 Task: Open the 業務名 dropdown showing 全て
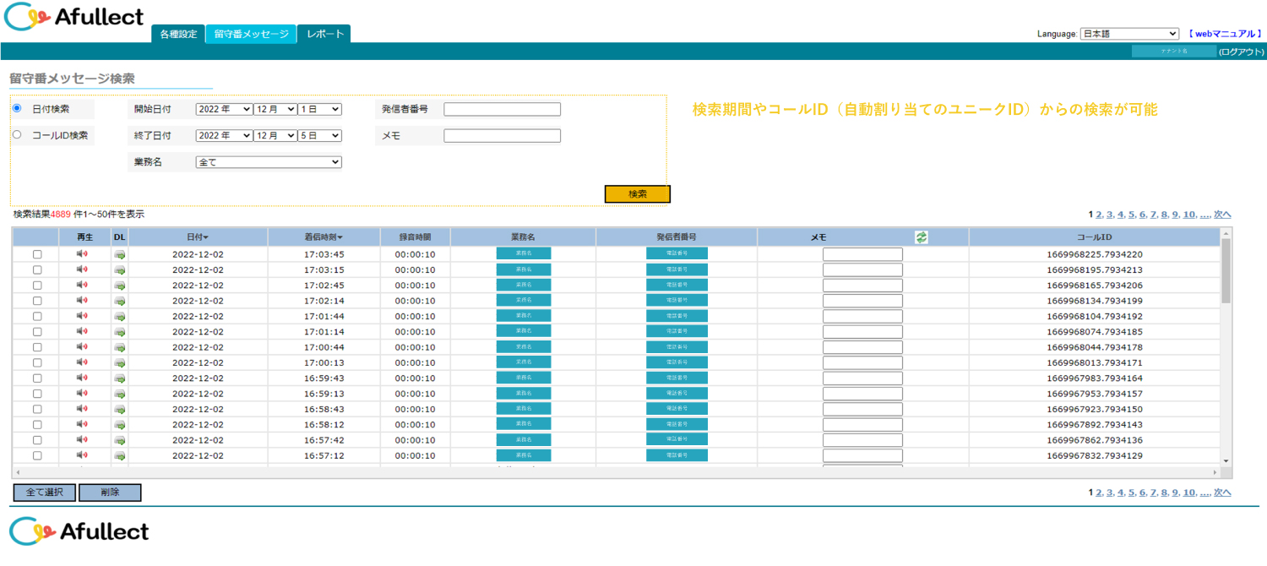[269, 161]
